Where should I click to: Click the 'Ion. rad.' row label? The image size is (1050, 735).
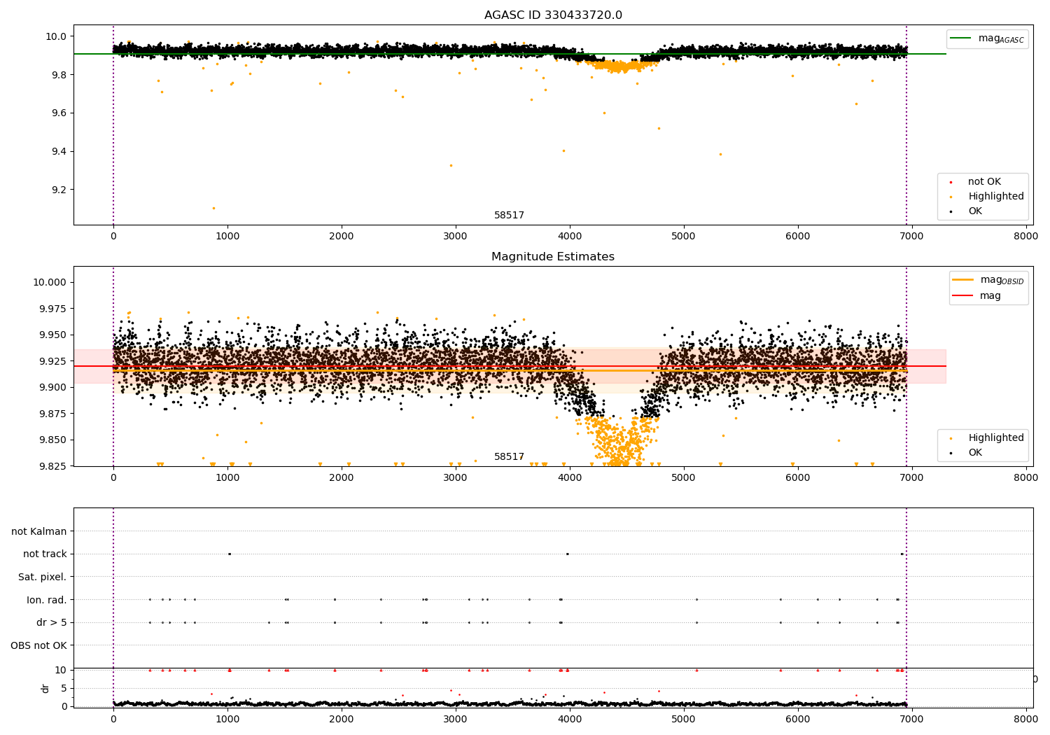[47, 600]
